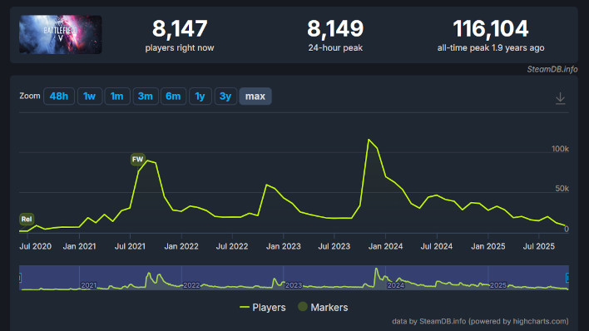Click the 8,149 24-hour peak value
Viewport: 589px width, 331px height.
click(x=335, y=28)
